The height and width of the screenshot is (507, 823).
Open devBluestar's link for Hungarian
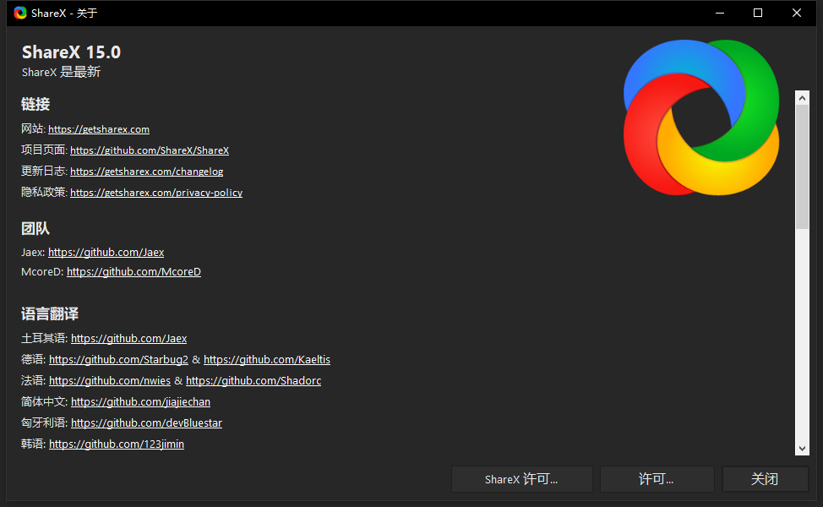coord(146,422)
